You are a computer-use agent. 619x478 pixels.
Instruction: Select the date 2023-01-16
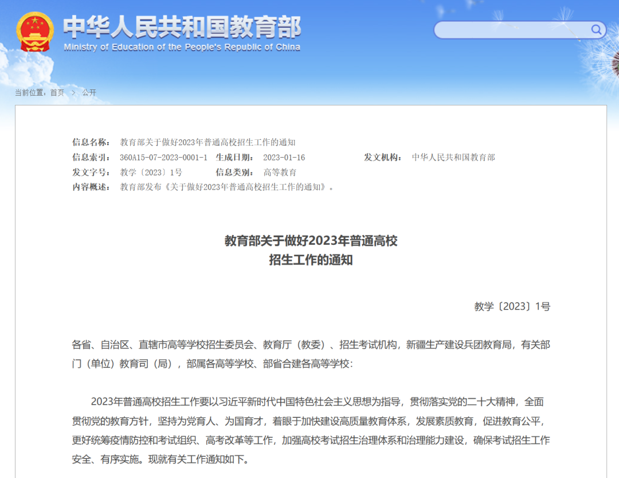coord(284,158)
